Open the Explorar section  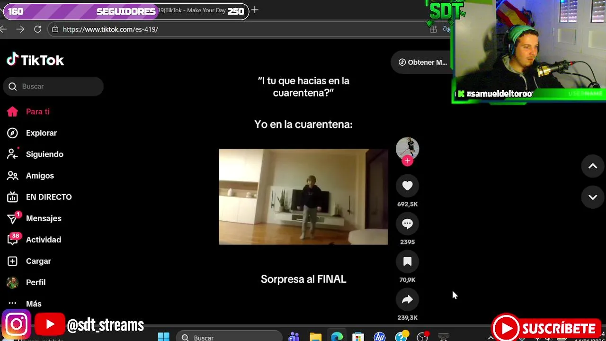tap(32, 133)
